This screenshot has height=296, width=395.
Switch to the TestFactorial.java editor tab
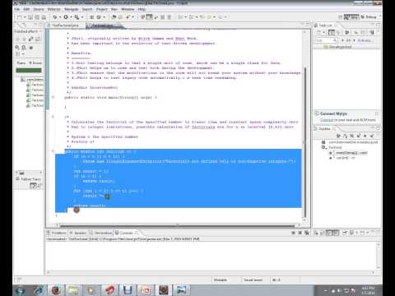pos(65,25)
